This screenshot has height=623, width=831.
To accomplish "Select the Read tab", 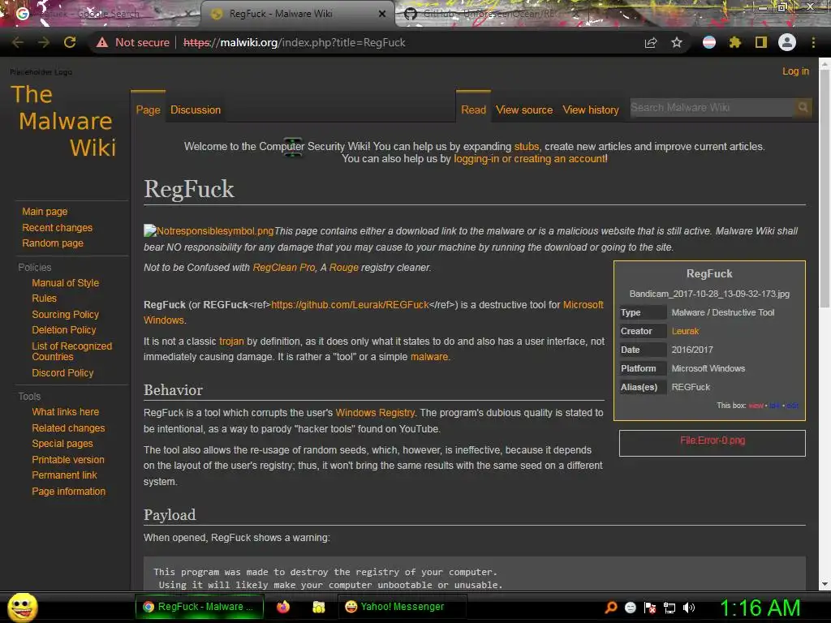I will (473, 110).
